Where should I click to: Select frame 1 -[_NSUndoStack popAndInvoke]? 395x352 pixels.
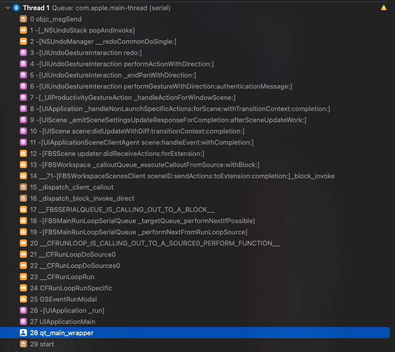pyautogui.click(x=82, y=30)
